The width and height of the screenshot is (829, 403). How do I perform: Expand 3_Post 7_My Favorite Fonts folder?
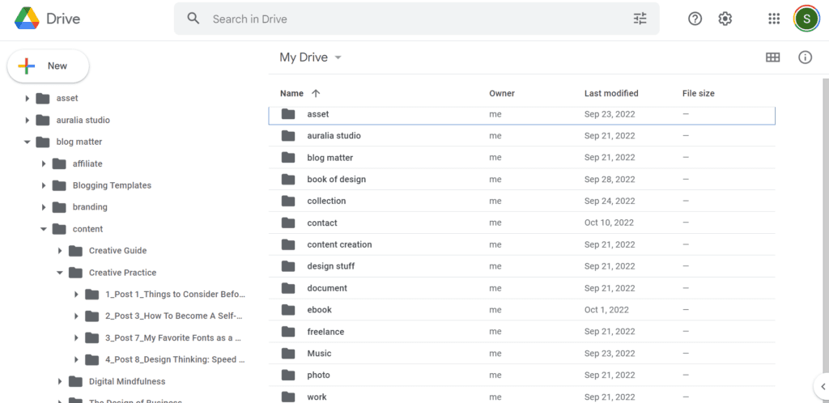click(77, 337)
